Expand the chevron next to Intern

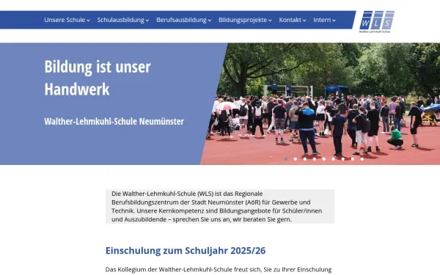pos(334,21)
